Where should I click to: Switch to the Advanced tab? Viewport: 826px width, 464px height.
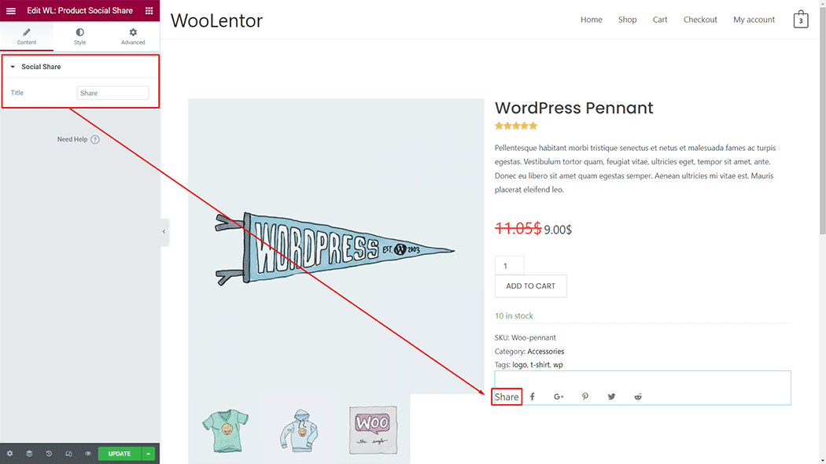133,36
